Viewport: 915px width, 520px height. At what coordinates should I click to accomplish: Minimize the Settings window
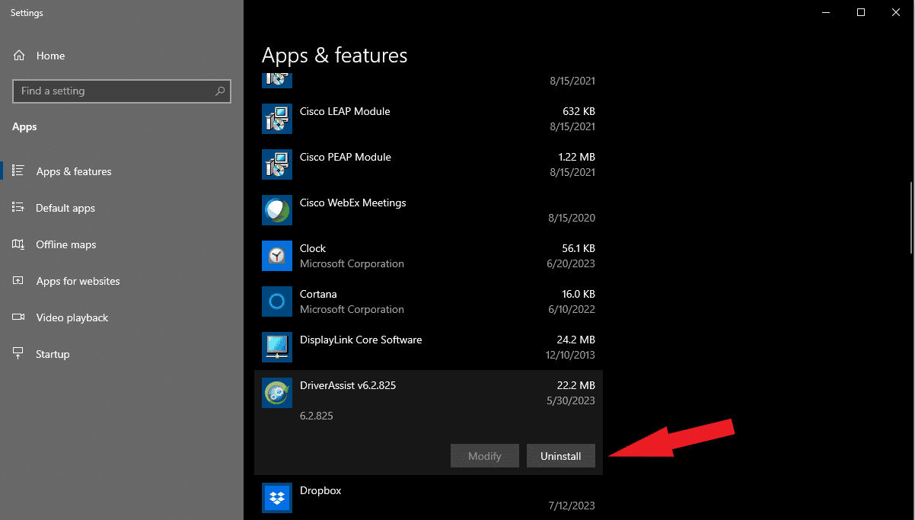(827, 12)
